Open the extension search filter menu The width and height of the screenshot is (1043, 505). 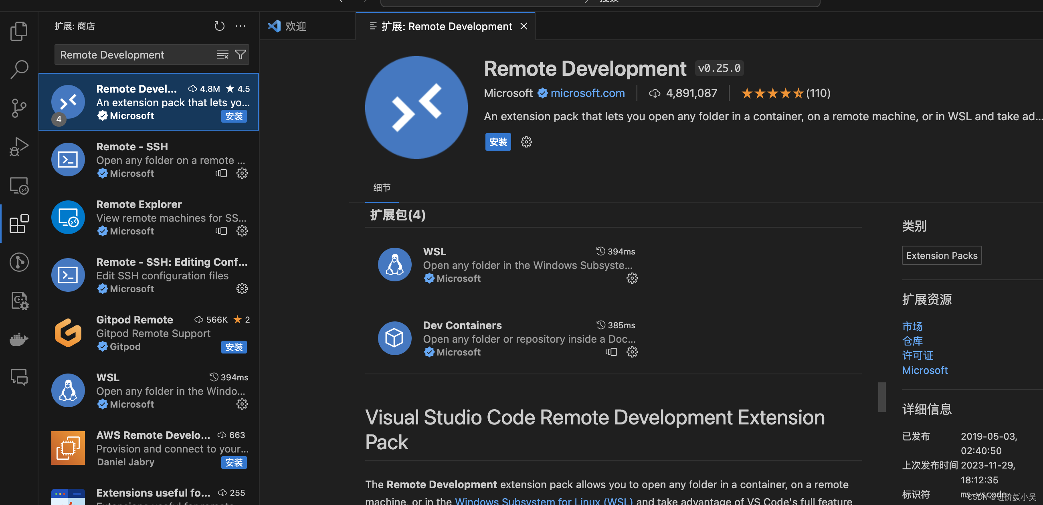(241, 55)
